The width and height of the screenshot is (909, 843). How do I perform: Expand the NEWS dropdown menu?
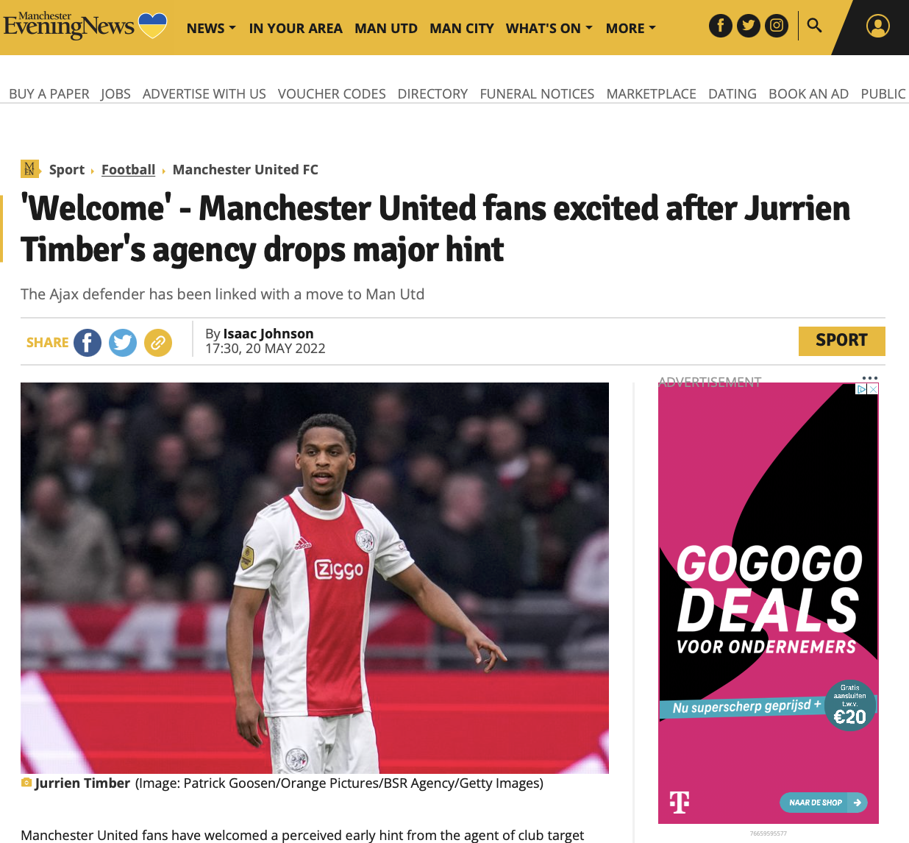(211, 28)
